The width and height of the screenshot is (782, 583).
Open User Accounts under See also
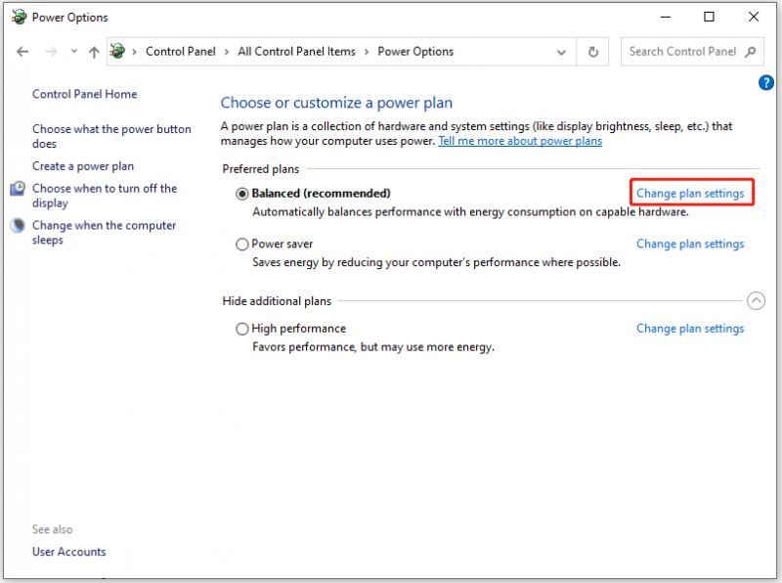(69, 552)
